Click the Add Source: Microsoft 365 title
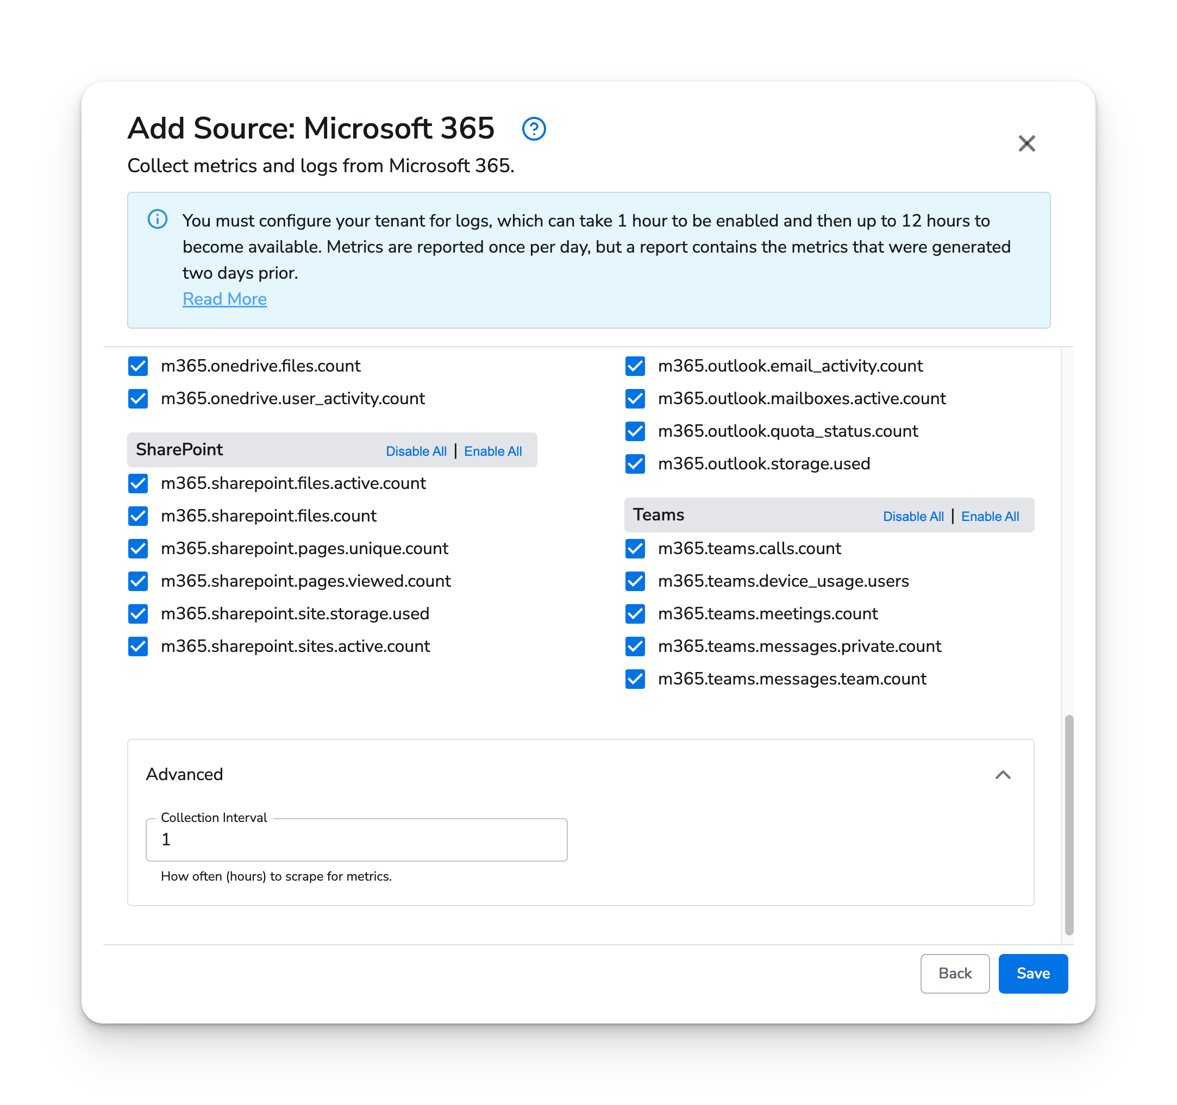Screen dimensions: 1177x1105 (311, 128)
